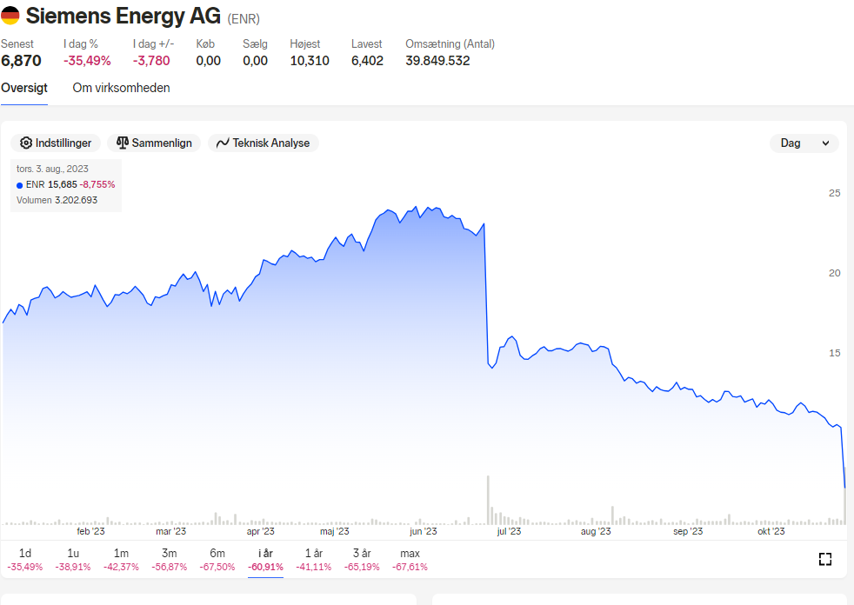Open the Om virksomheden tab
Screen dimensions: 854x605
point(121,88)
